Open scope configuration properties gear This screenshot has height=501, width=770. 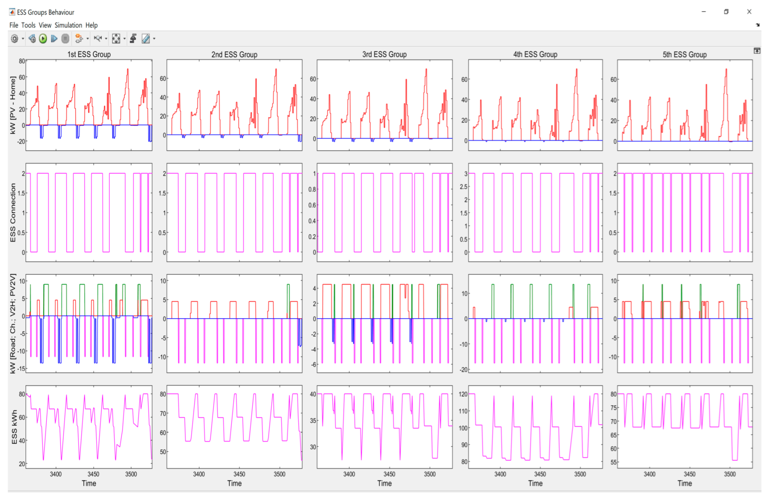click(14, 39)
